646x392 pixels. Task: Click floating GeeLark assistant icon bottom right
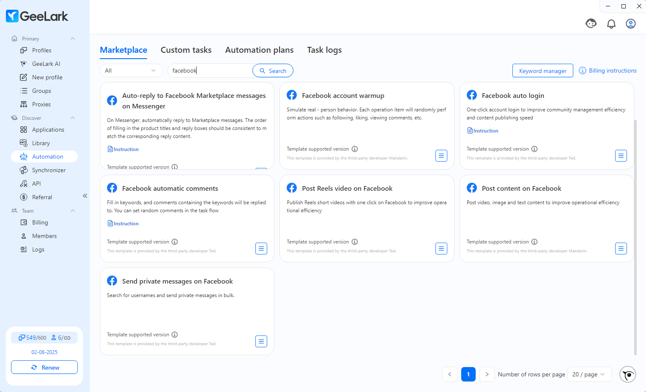(628, 374)
